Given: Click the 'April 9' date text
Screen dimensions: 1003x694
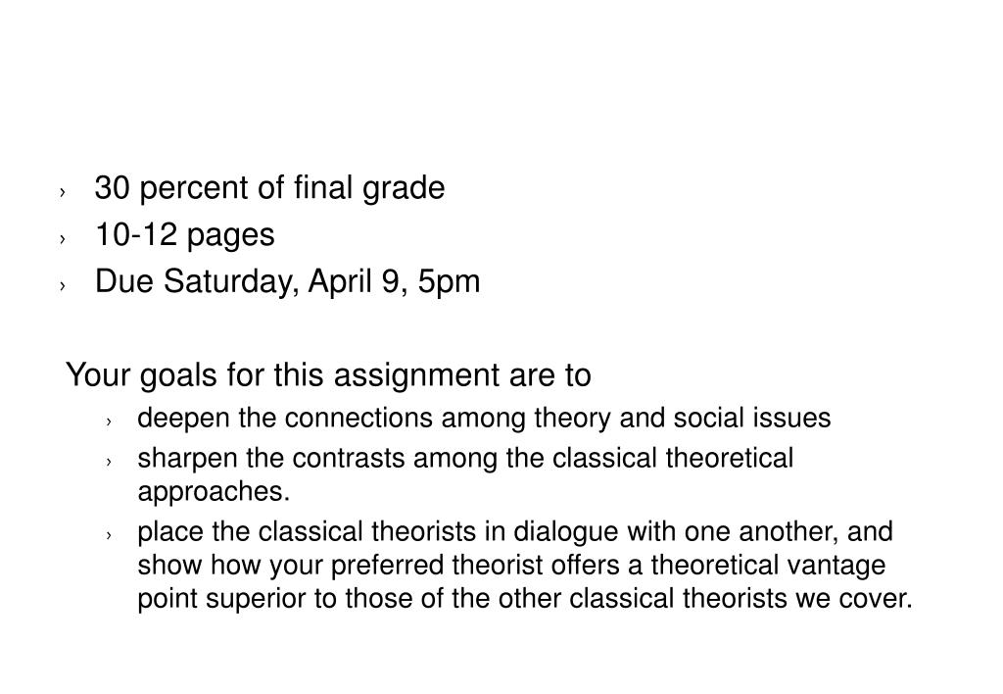Looking at the screenshot, I should tap(357, 281).
